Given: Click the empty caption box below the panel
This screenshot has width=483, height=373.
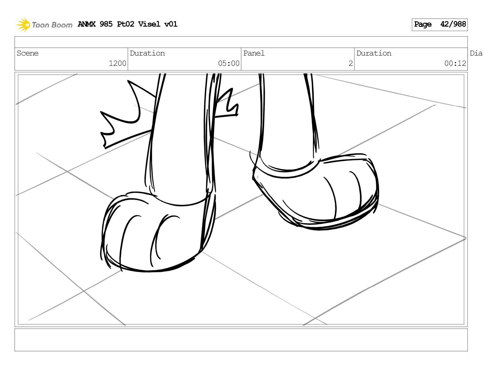Looking at the screenshot, I should tap(241, 340).
